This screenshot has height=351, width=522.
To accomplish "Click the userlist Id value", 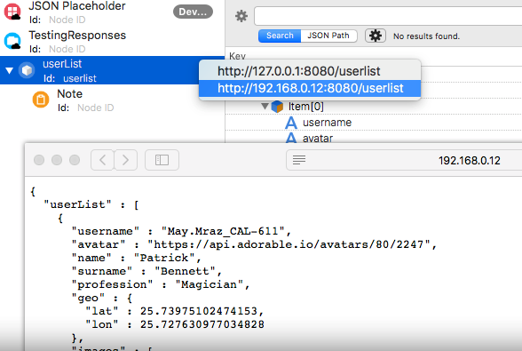I will pos(80,79).
